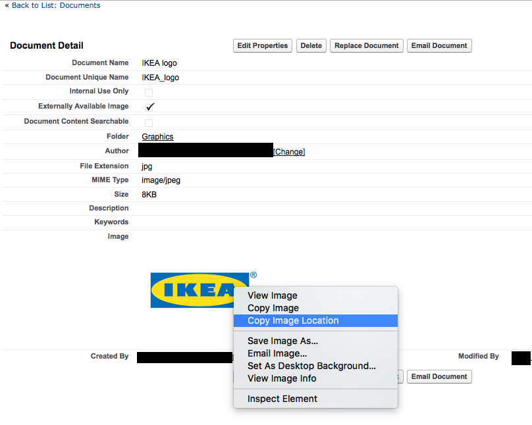Viewport: 532px width, 425px height.
Task: Click the "Modified By" label
Action: 479,356
